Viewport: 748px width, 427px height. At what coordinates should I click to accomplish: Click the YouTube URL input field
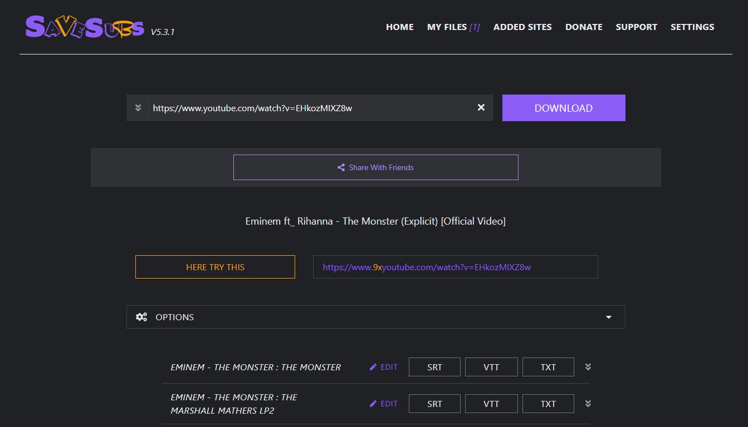point(310,108)
